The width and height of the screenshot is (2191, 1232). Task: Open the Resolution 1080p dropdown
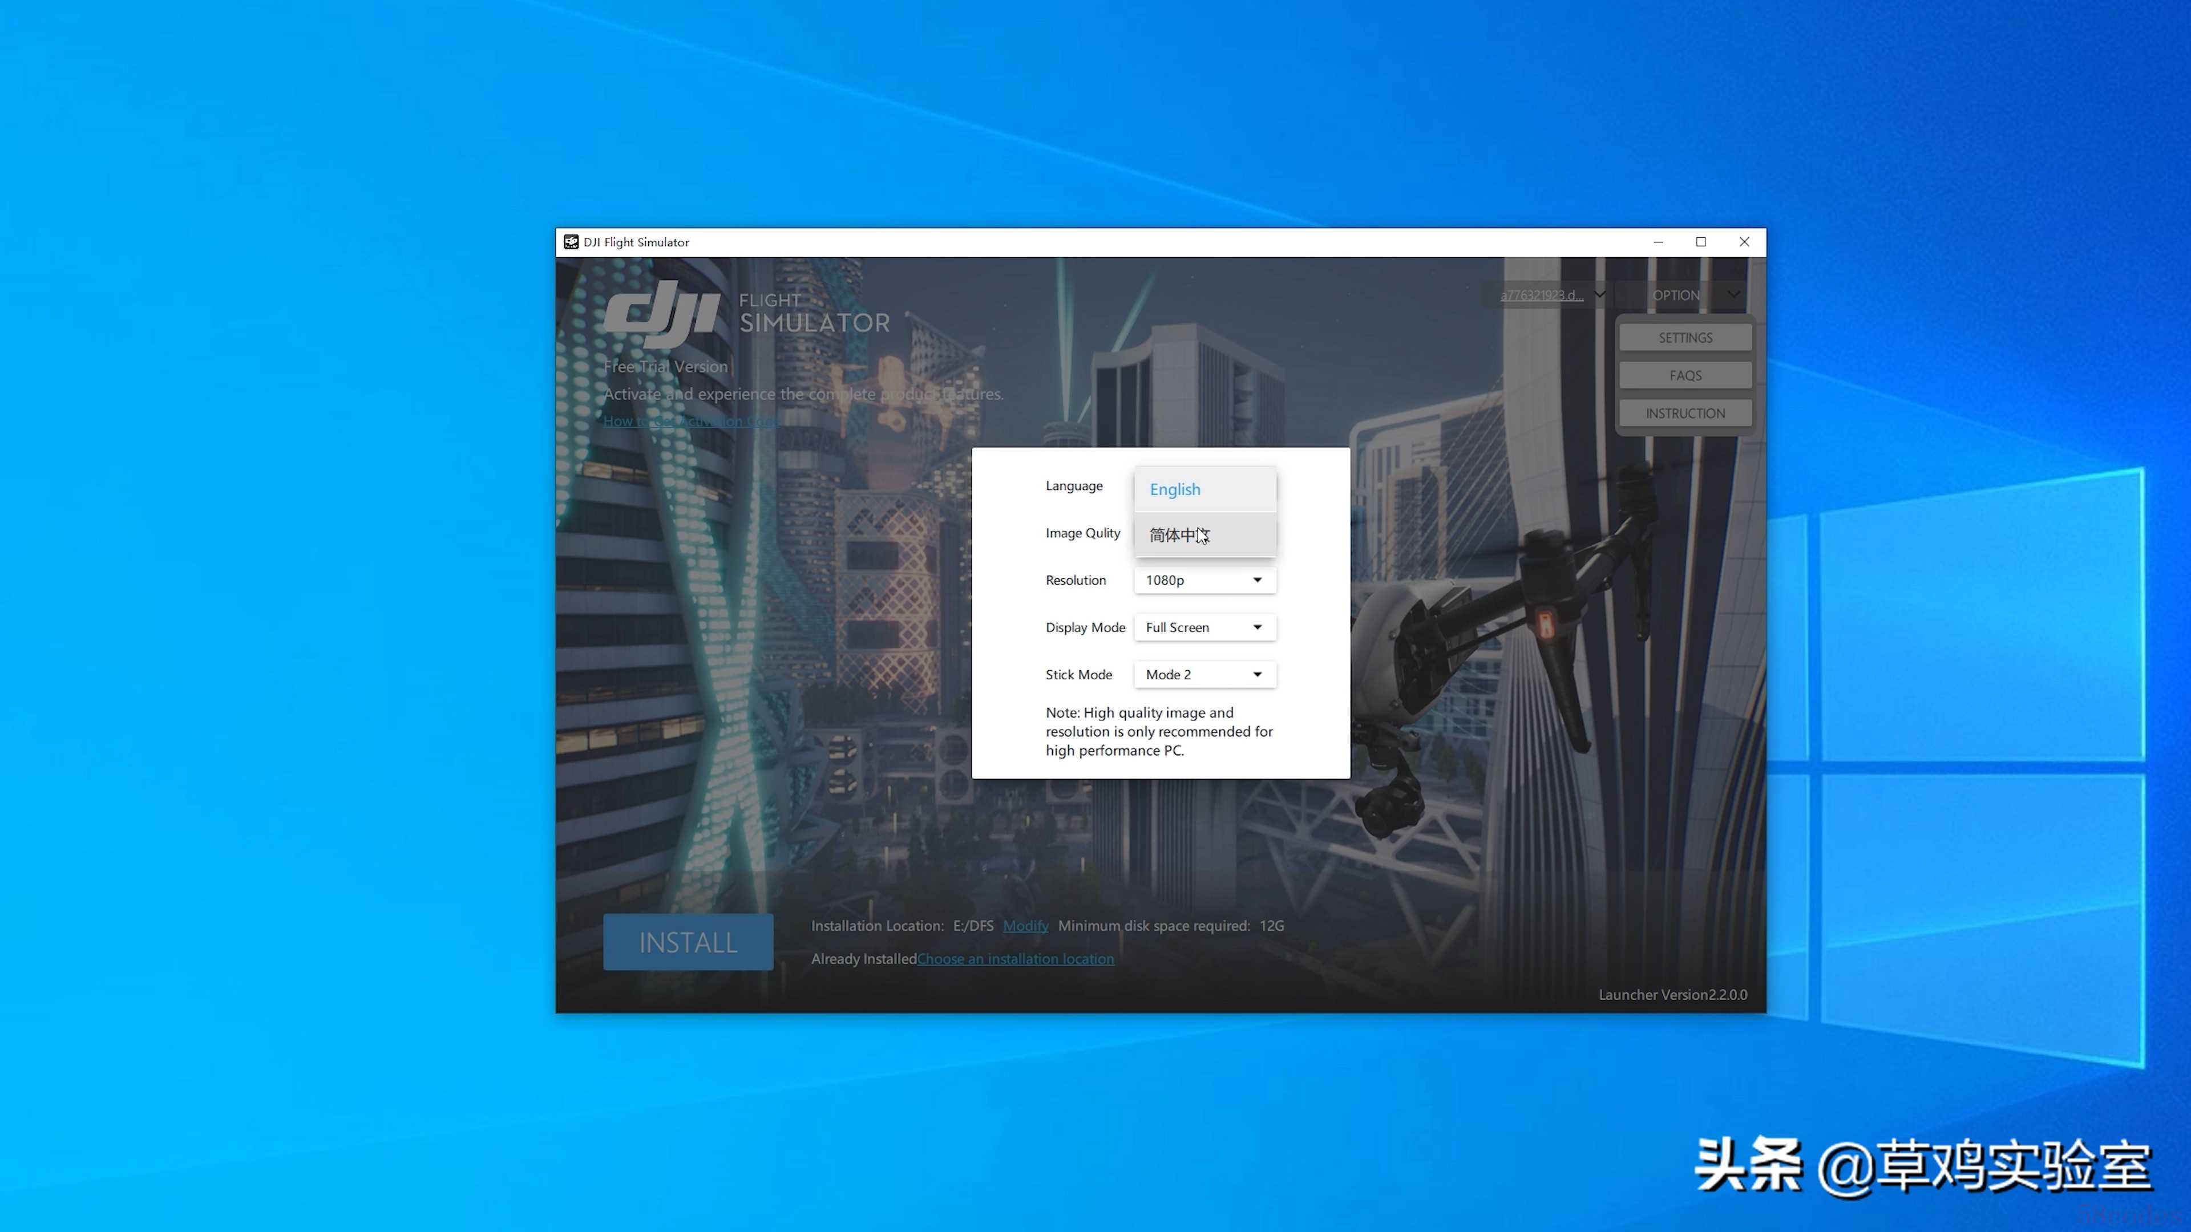(x=1204, y=580)
